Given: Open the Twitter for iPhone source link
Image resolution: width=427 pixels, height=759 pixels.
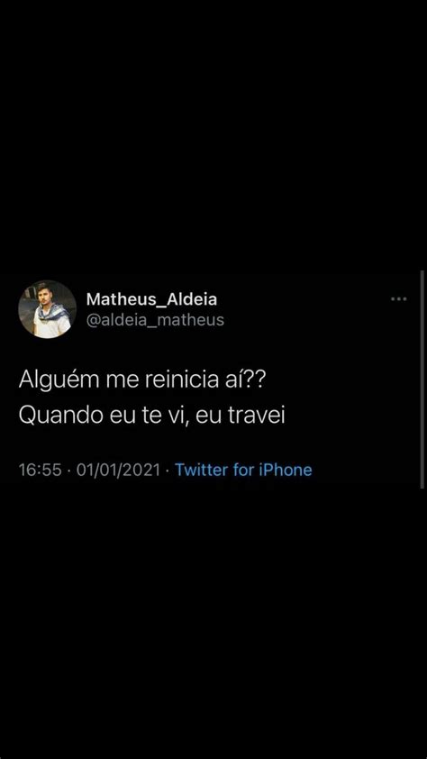Looking at the screenshot, I should pos(243,470).
